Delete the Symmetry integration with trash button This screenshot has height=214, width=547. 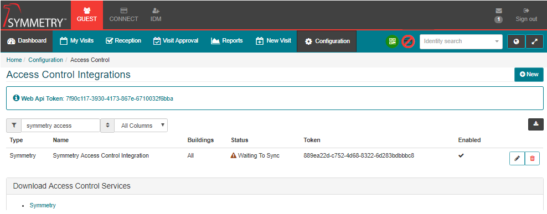tap(532, 159)
